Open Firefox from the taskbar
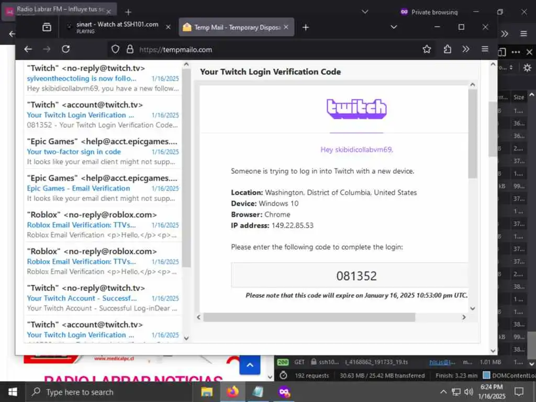Viewport: 536px width, 402px height. (x=232, y=392)
